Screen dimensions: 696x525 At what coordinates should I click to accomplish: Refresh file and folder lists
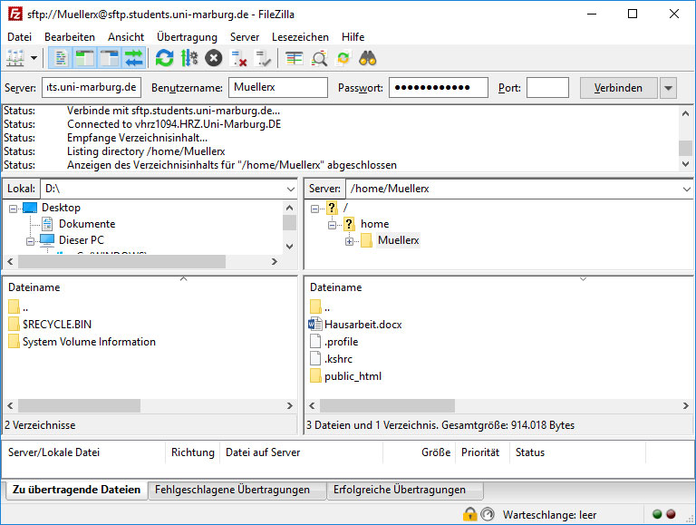click(x=164, y=58)
